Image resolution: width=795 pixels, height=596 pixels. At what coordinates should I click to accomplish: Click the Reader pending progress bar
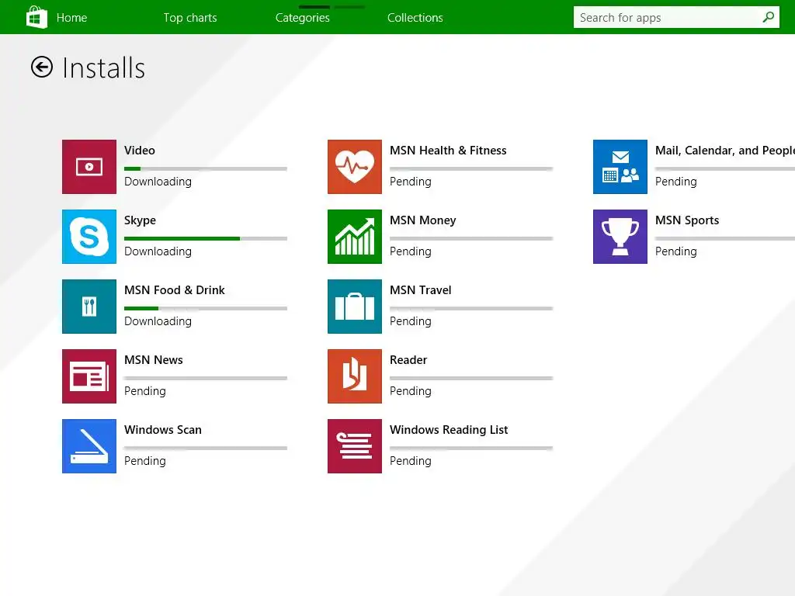pyautogui.click(x=471, y=379)
